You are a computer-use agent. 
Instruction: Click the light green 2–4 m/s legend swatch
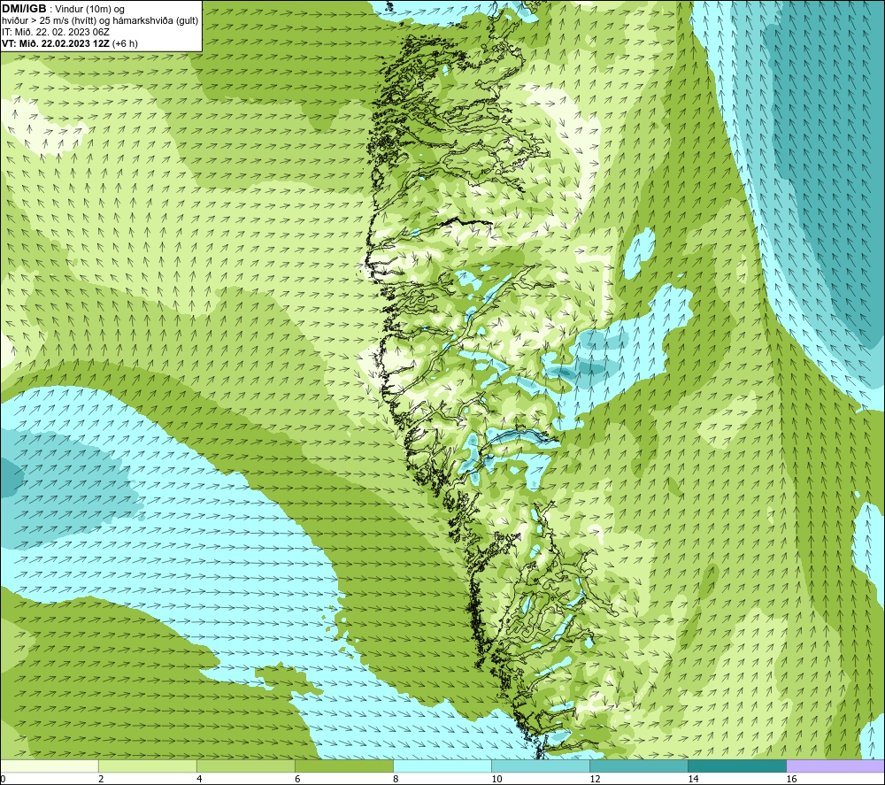pos(148,766)
